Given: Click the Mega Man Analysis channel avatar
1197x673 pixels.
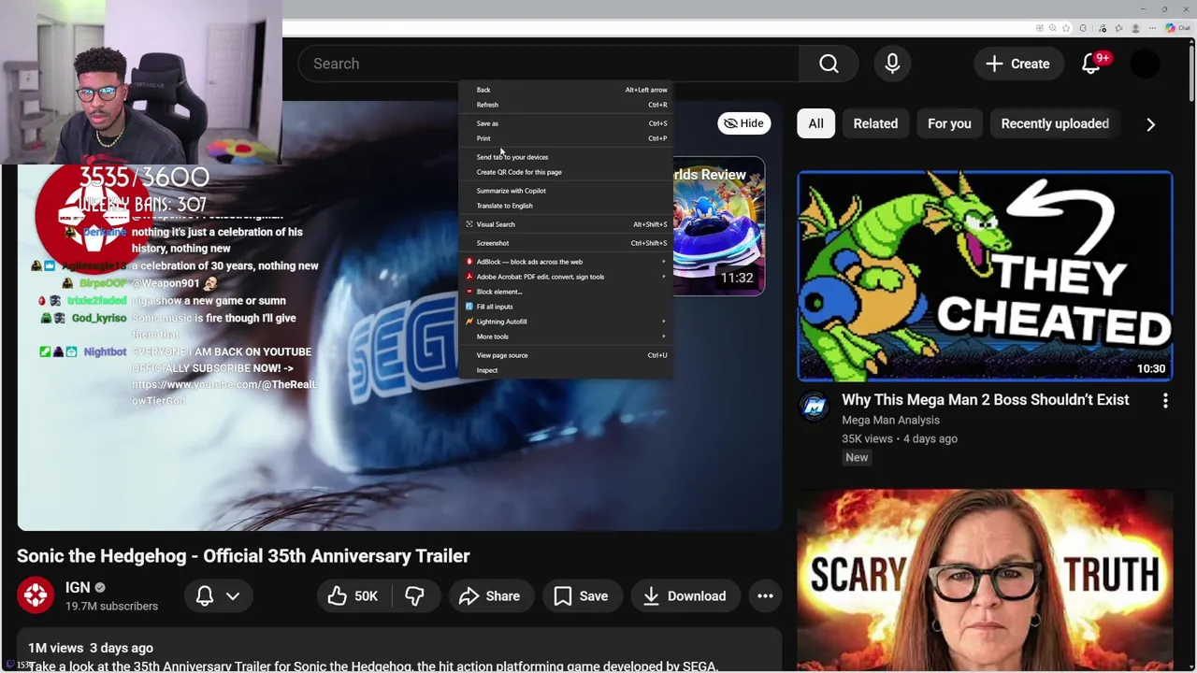Looking at the screenshot, I should click(x=814, y=407).
